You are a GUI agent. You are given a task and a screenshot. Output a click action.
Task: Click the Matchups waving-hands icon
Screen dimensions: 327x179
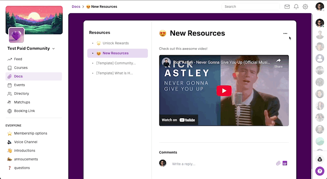pos(9,102)
